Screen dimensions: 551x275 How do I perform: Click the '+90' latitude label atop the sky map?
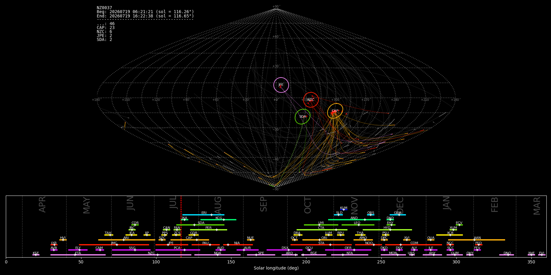point(276,6)
